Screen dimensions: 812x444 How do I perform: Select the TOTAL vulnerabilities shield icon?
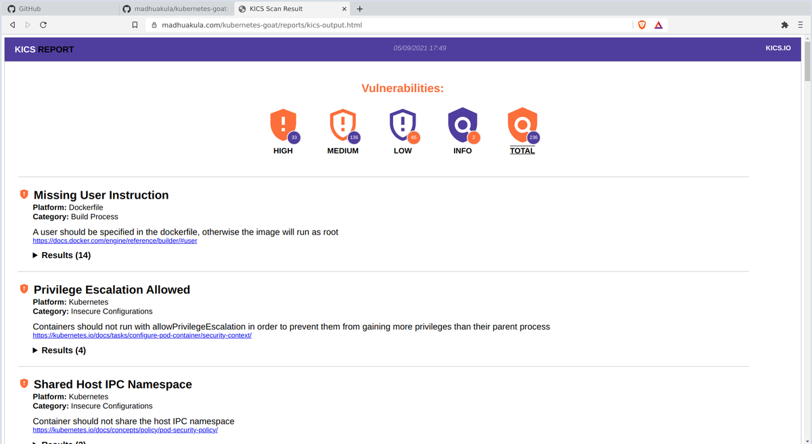(x=522, y=124)
